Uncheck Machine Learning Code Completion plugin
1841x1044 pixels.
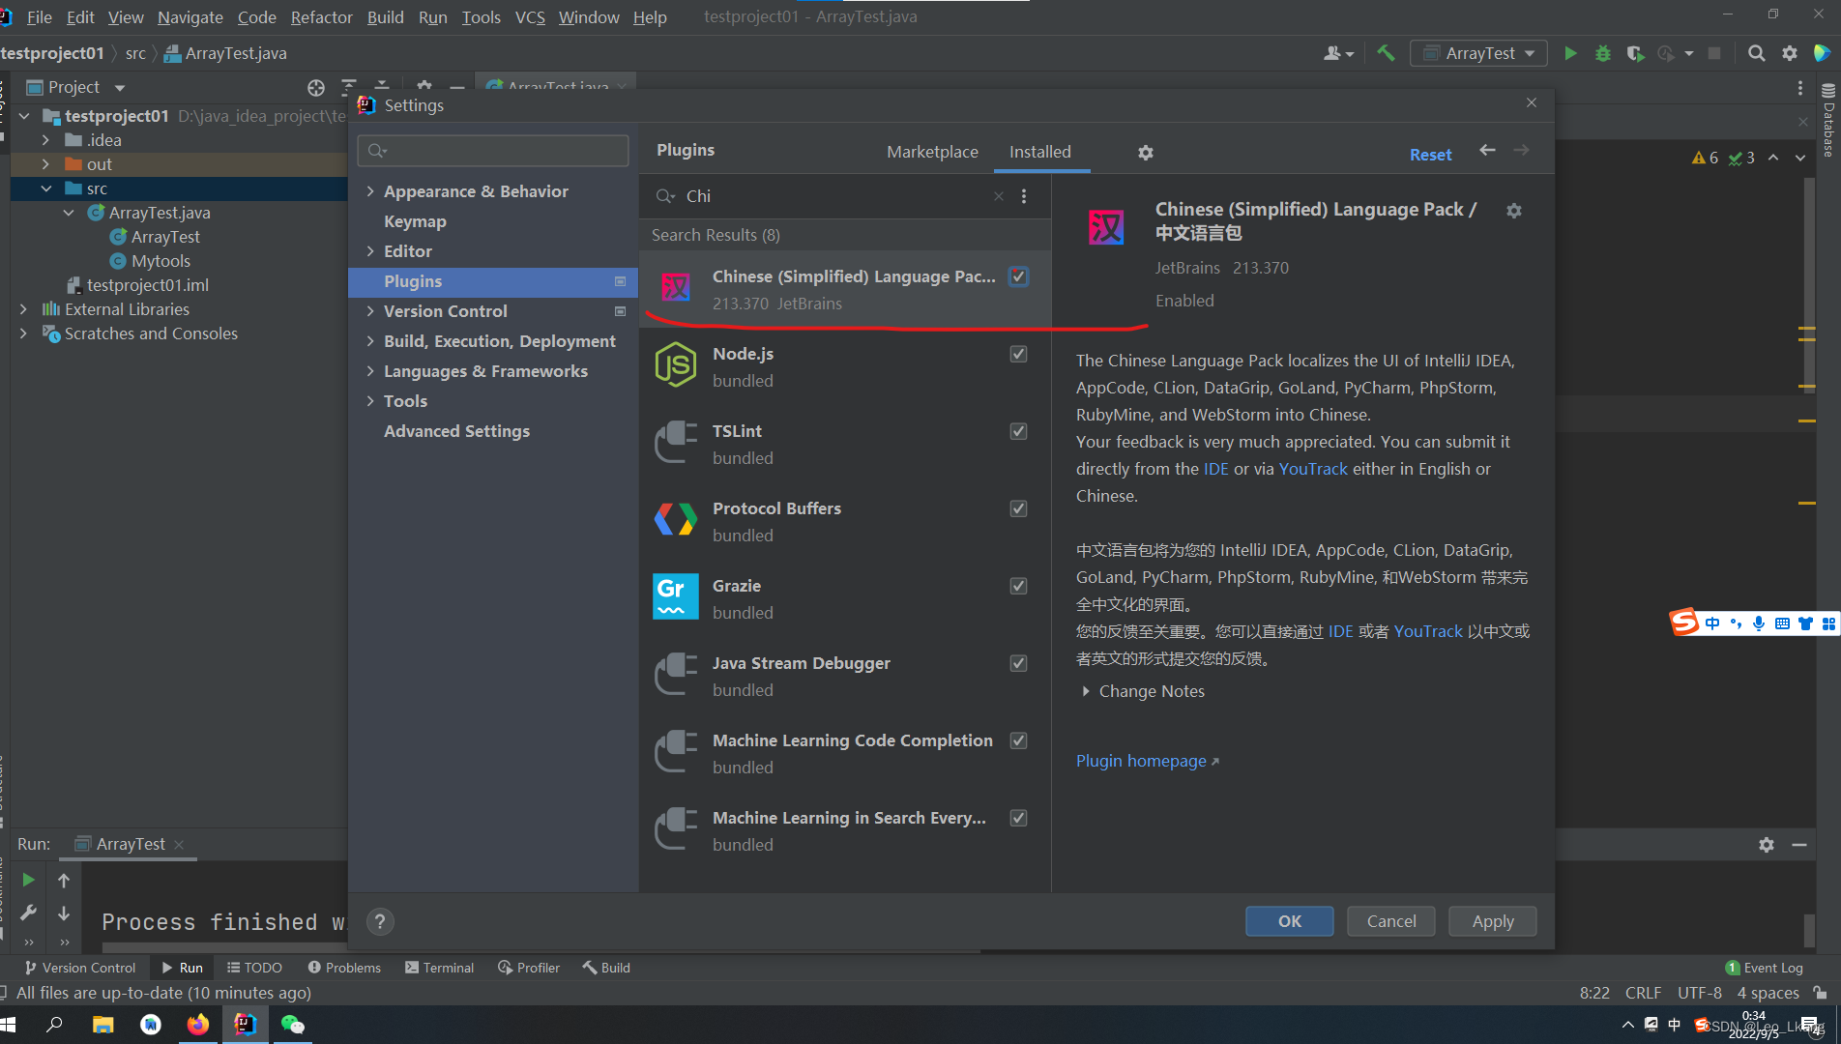[x=1018, y=740]
